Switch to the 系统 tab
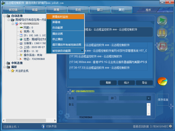The height and width of the screenshot is (131, 175). point(78,10)
